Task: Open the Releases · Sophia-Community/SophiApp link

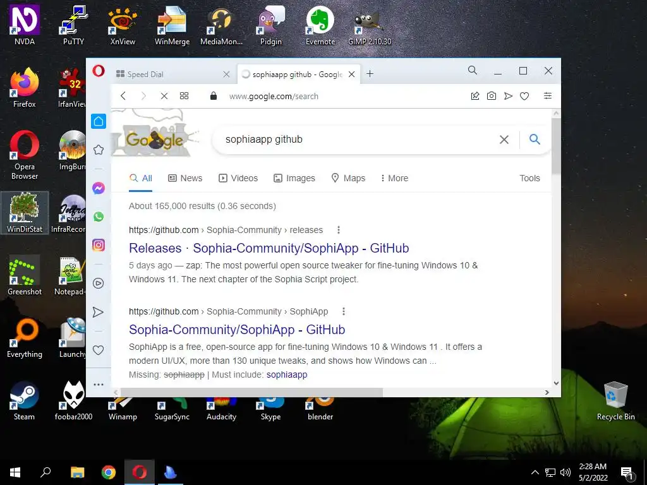Action: tap(269, 248)
